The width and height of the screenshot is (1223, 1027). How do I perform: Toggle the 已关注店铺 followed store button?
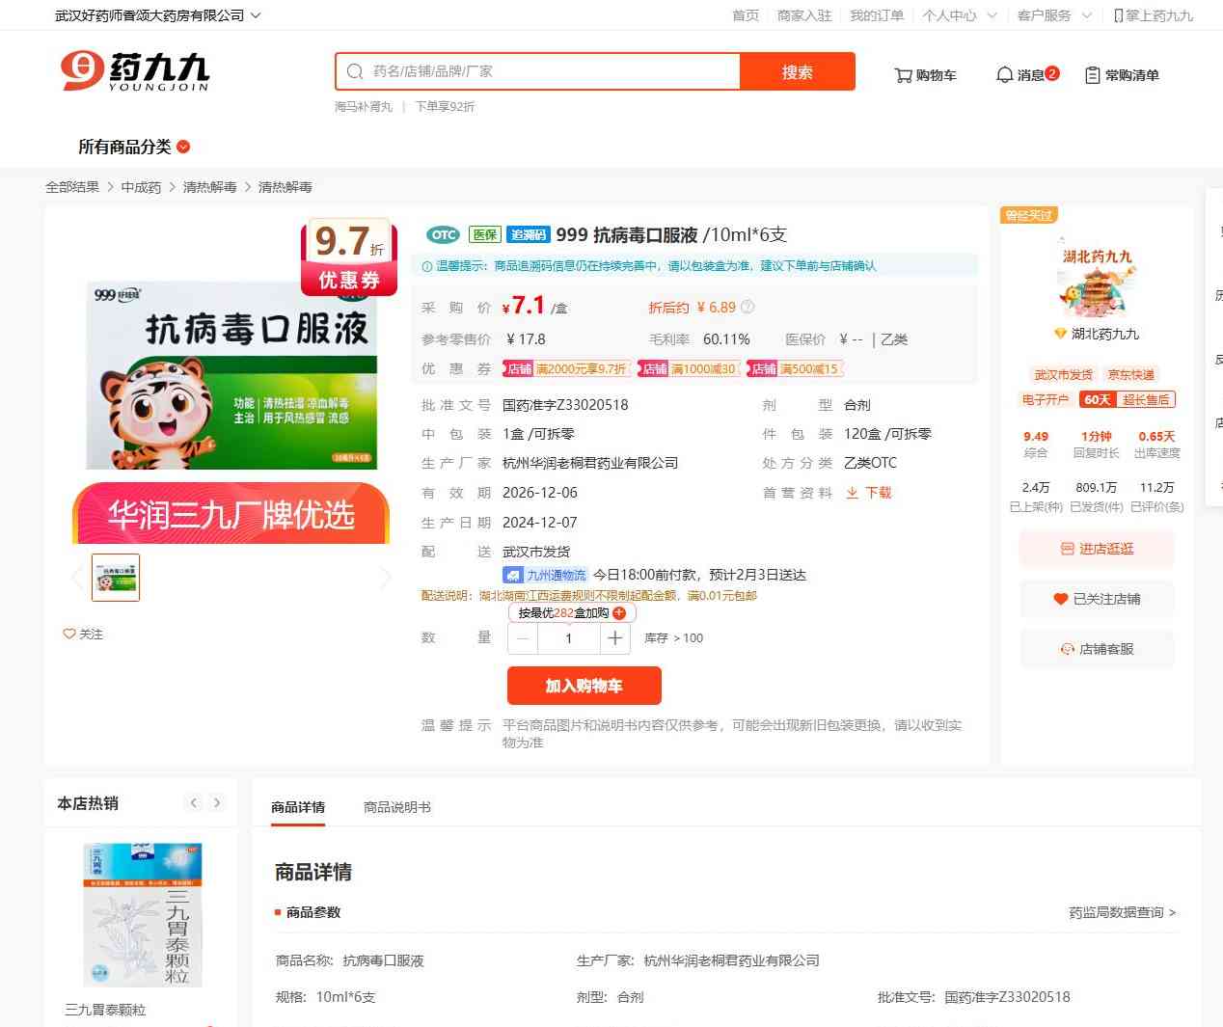1097,599
